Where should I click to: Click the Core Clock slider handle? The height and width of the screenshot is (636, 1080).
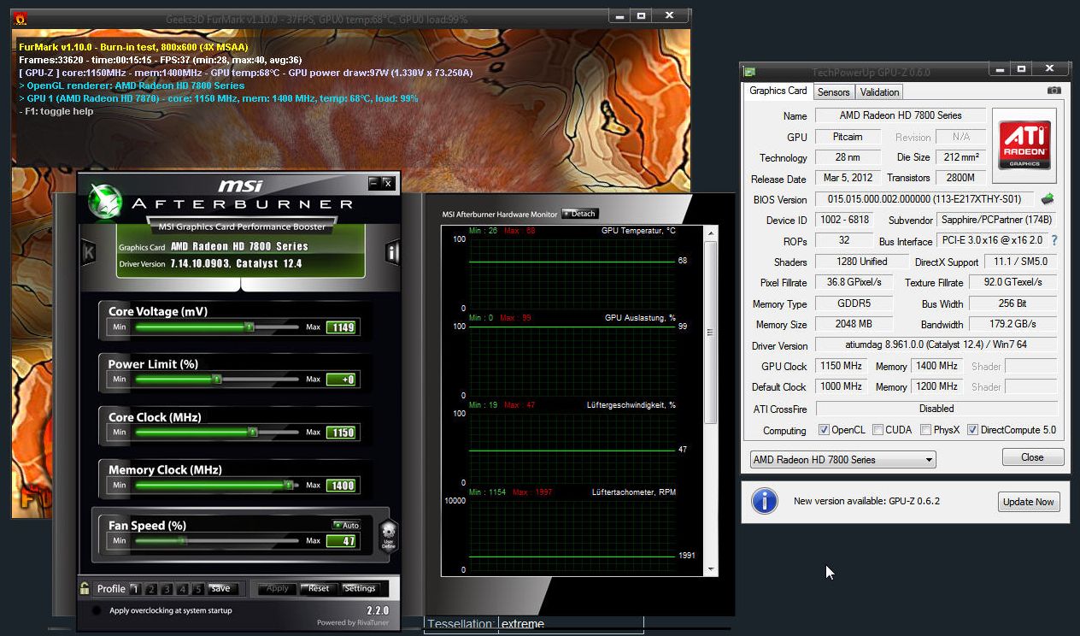253,433
